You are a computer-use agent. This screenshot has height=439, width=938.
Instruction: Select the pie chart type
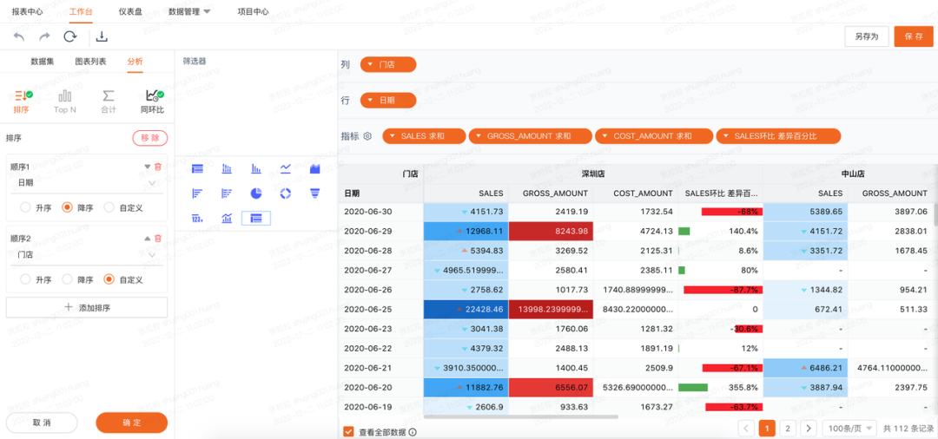coord(256,193)
